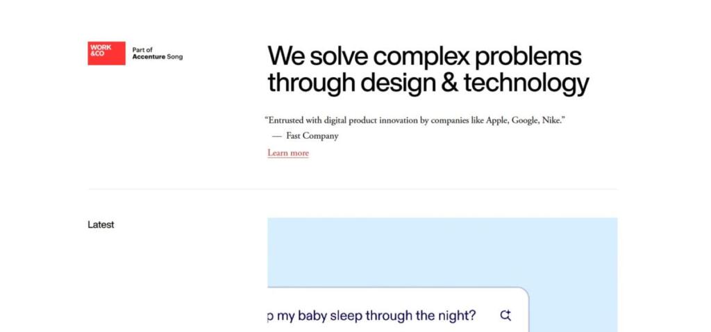Screen dimensions: 711x332
Task: Click the headline line "through design & technology"
Action: click(428, 84)
